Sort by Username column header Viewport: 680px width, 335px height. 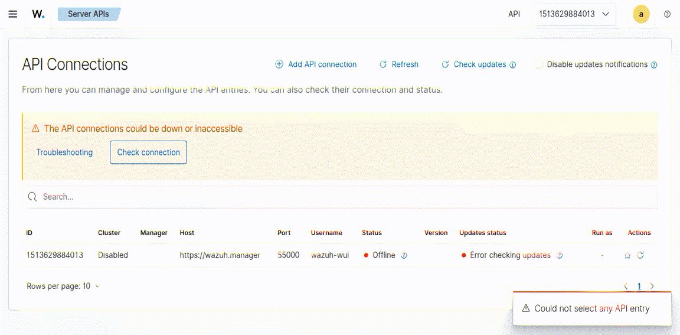pyautogui.click(x=326, y=233)
